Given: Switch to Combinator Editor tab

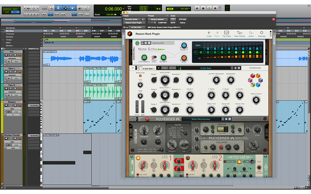Looking at the screenshot, I should point(165,68).
